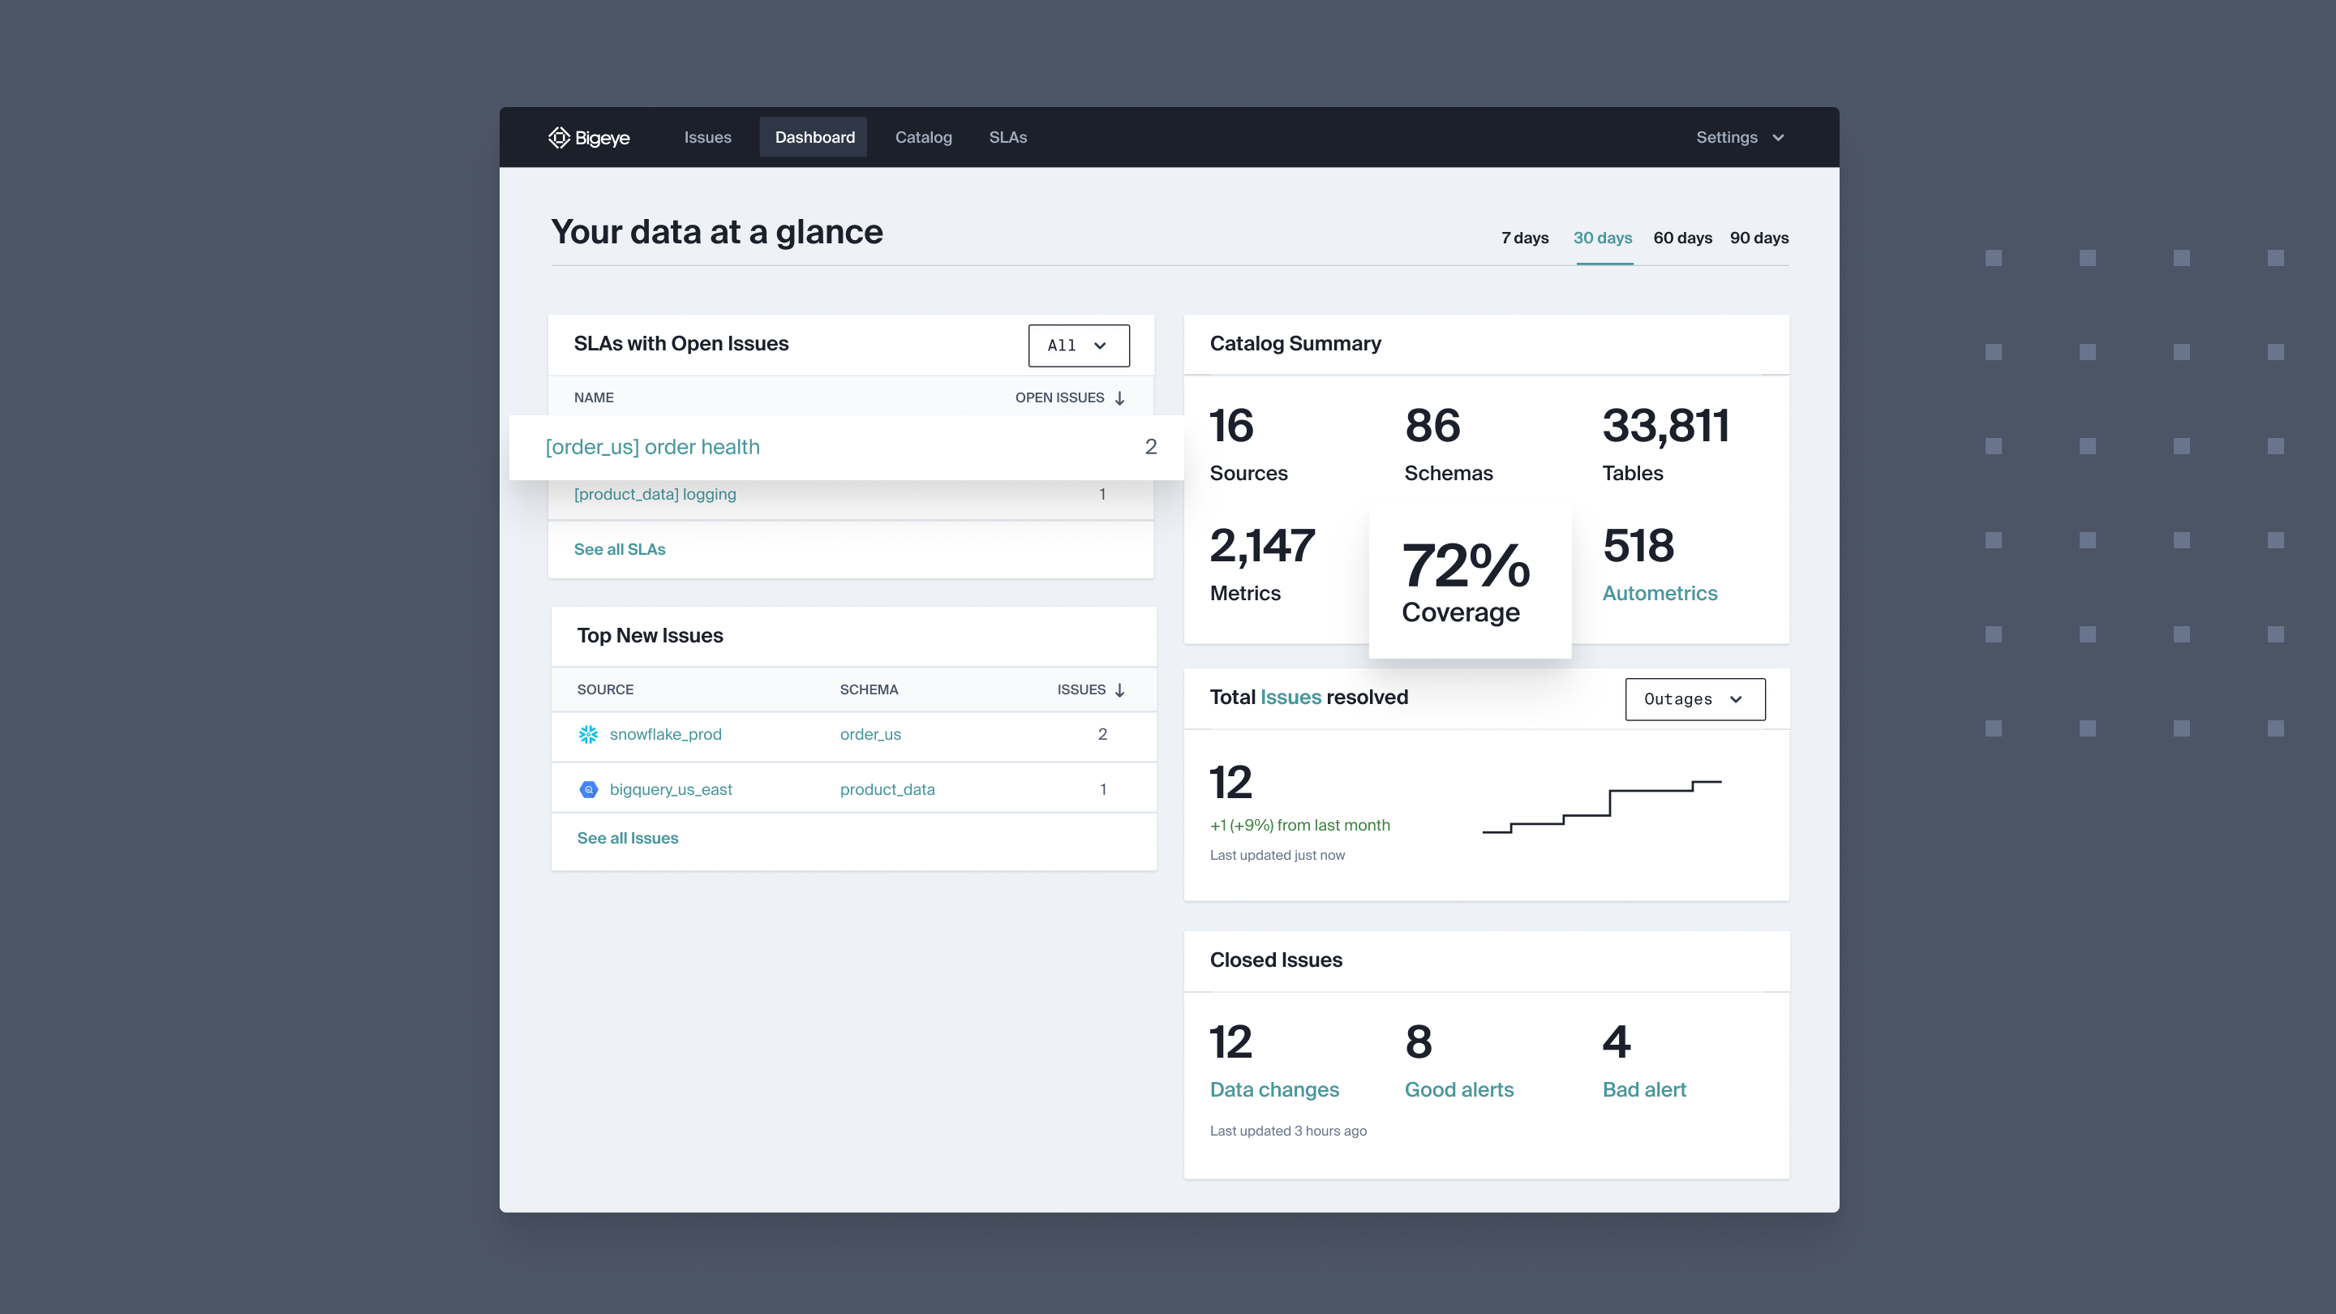
Task: Navigate to the Catalog section
Action: [x=923, y=137]
